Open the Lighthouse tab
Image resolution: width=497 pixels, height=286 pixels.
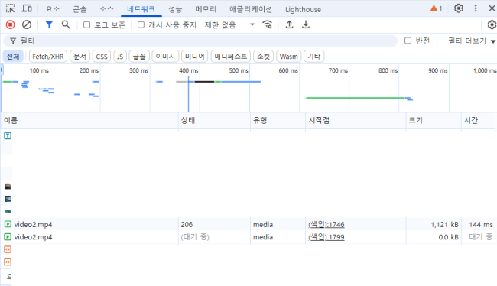click(x=303, y=9)
